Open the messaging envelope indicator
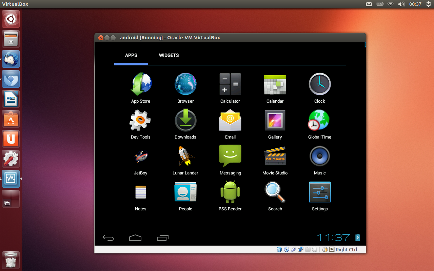This screenshot has height=271, width=434. [x=369, y=4]
